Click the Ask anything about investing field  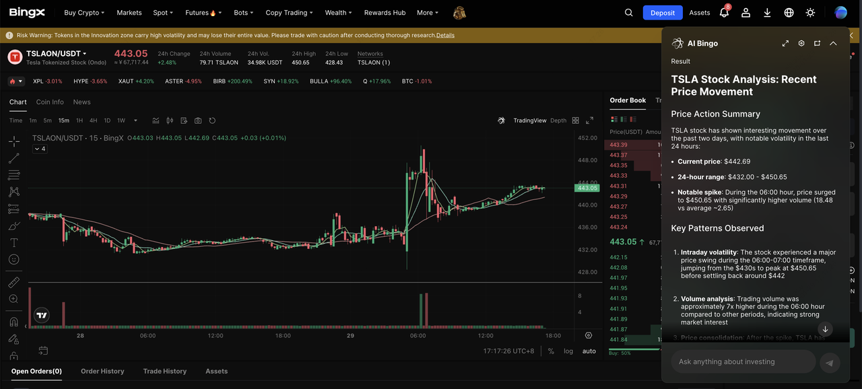743,361
